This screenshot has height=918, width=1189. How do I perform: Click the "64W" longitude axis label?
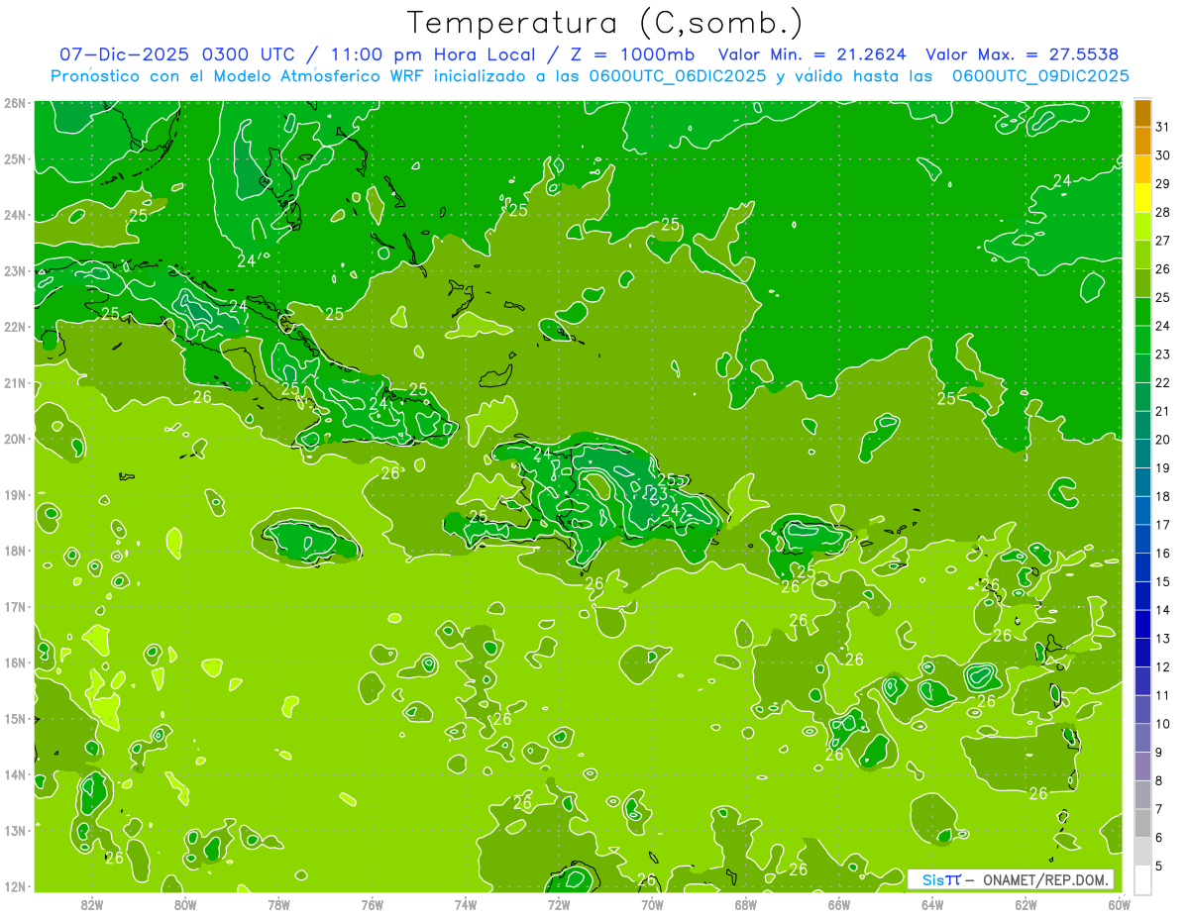(x=932, y=904)
